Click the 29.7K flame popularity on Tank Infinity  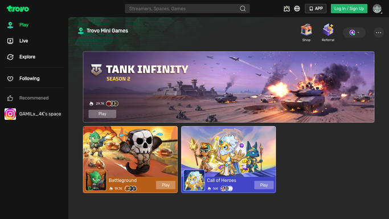point(97,104)
